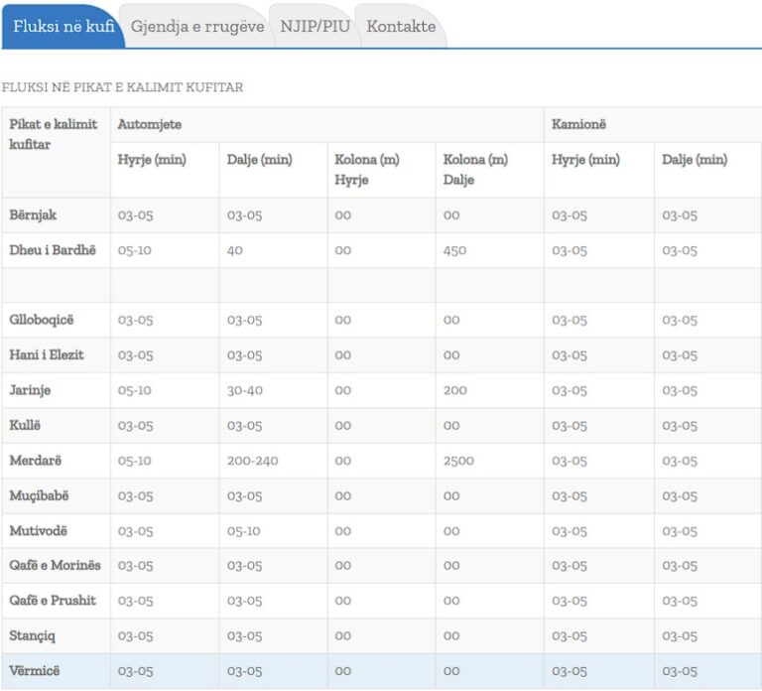This screenshot has width=762, height=691.
Task: Click Qafë e Prushit Kolona Hyrje 00
Action: tap(342, 601)
